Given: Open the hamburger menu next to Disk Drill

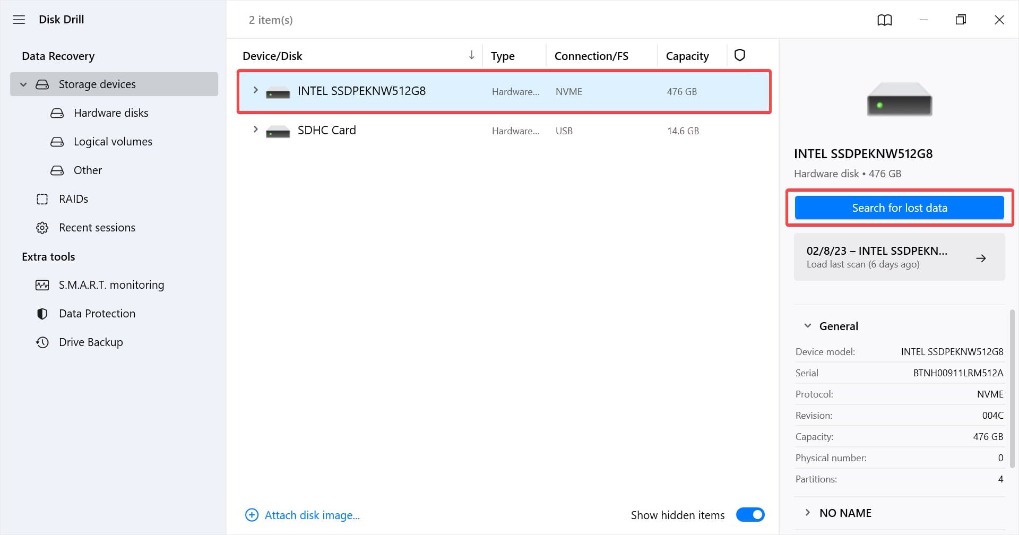Looking at the screenshot, I should [19, 20].
